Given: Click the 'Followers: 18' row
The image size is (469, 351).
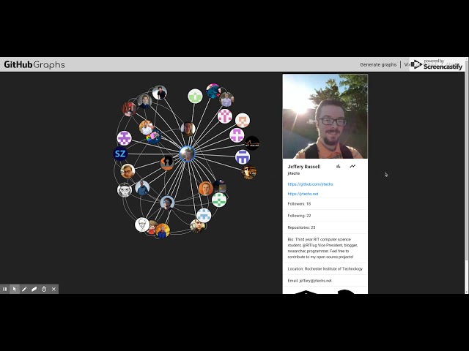Looking at the screenshot, I should 325,204.
